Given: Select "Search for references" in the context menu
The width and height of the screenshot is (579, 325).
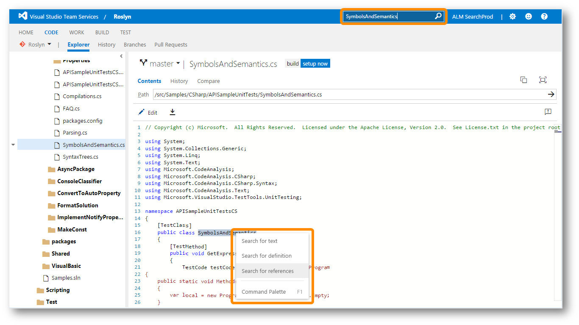Looking at the screenshot, I should pos(267,271).
